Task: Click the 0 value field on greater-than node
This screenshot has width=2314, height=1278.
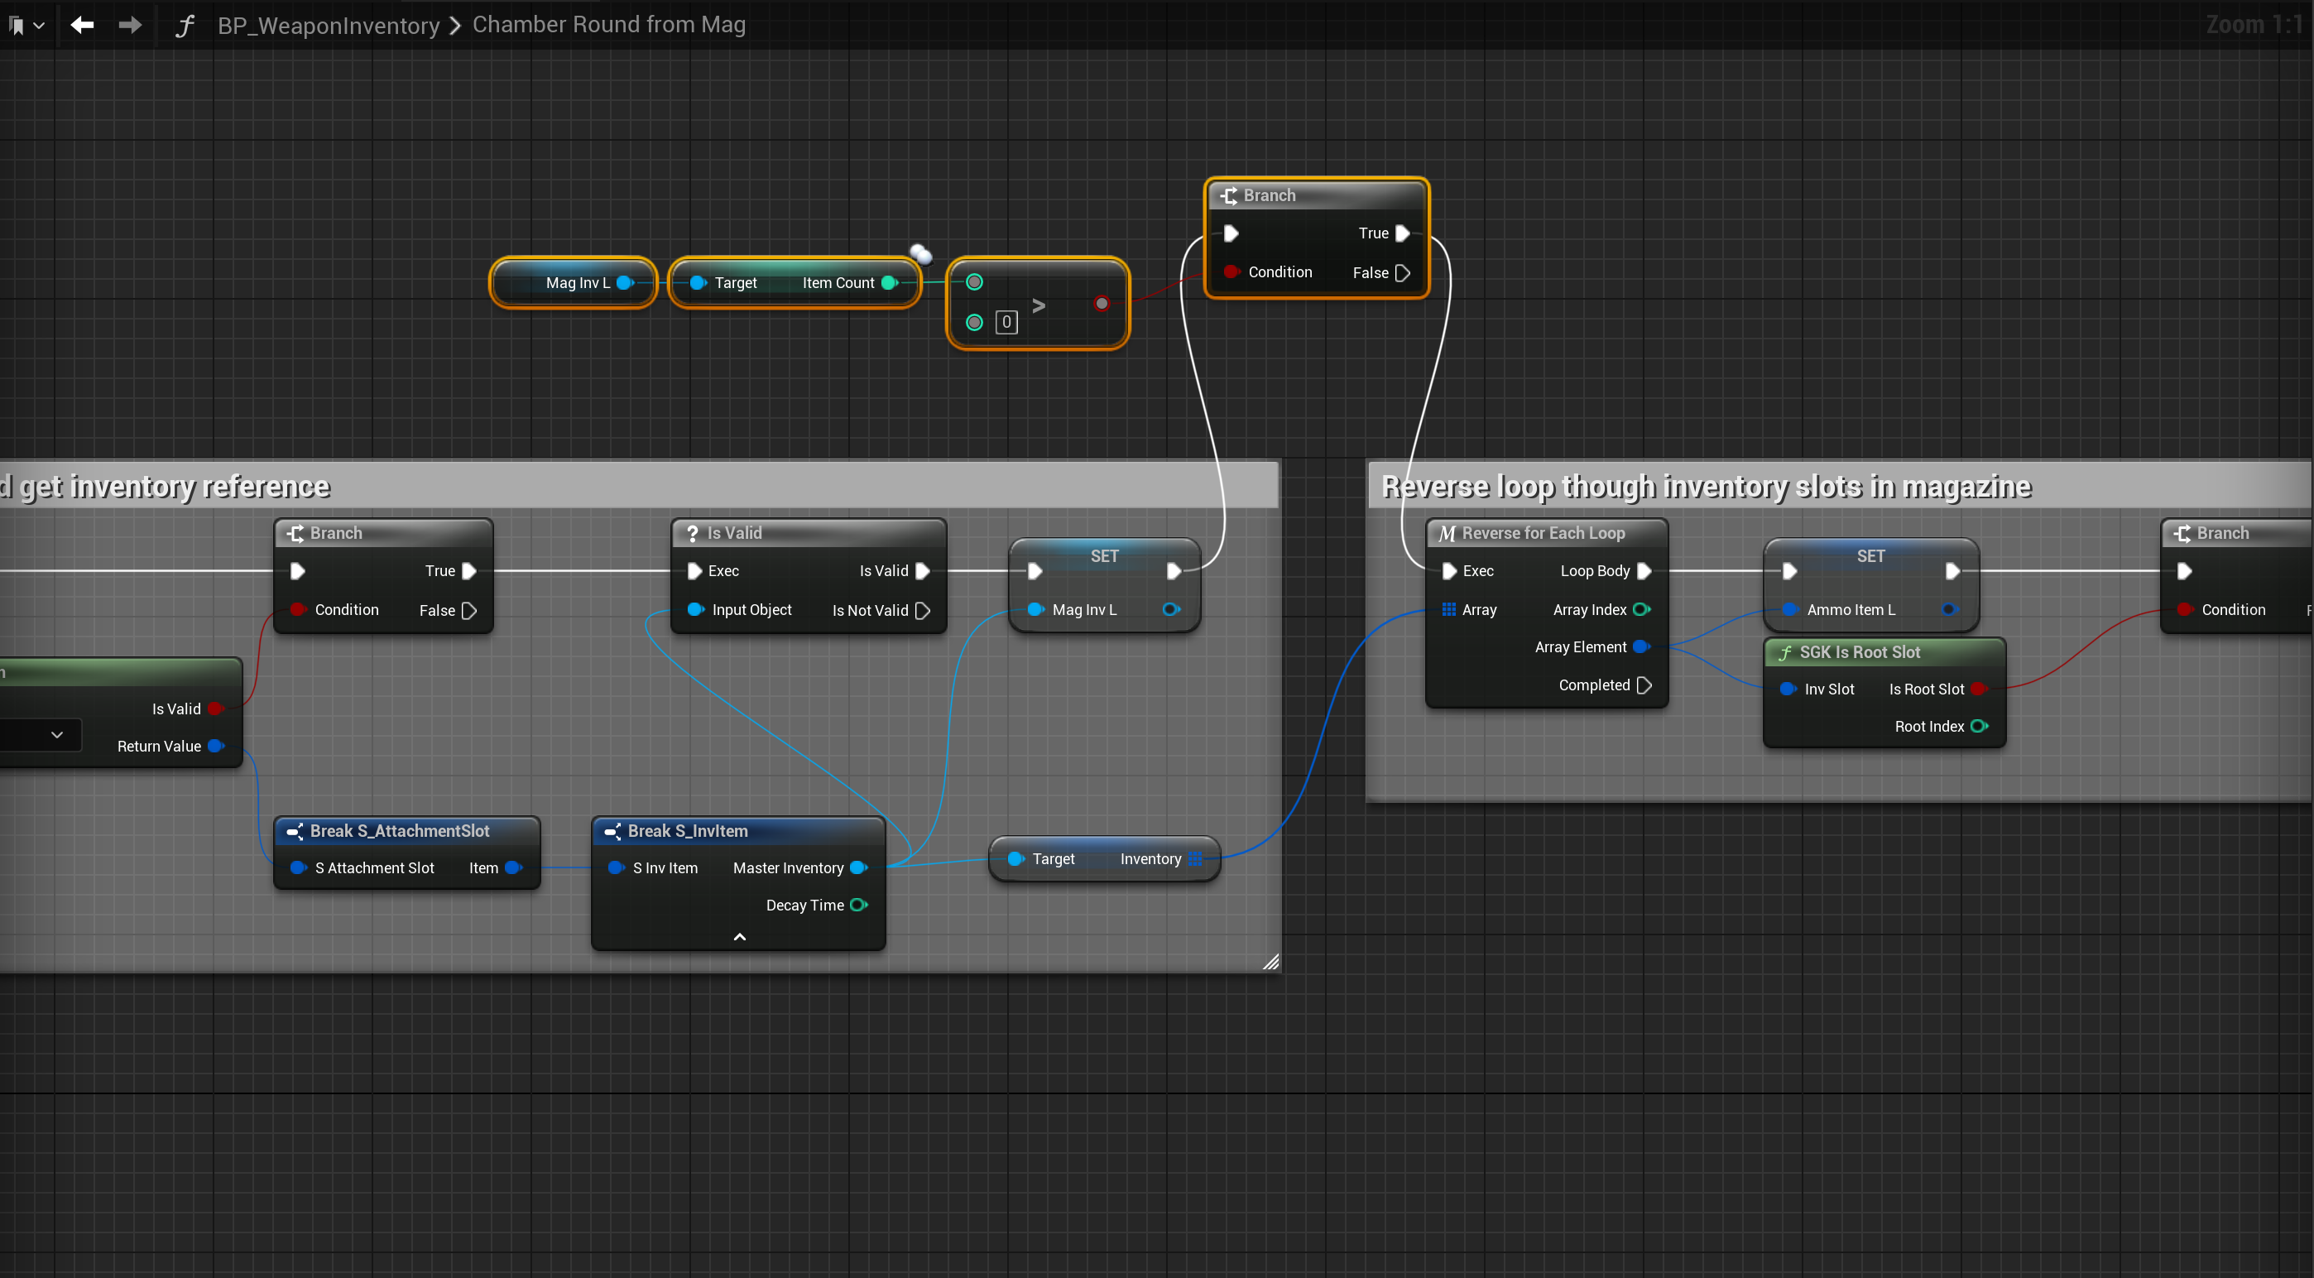Action: click(1006, 323)
